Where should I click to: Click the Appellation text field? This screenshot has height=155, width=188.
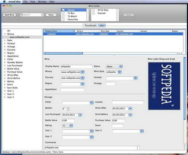coord(73,89)
